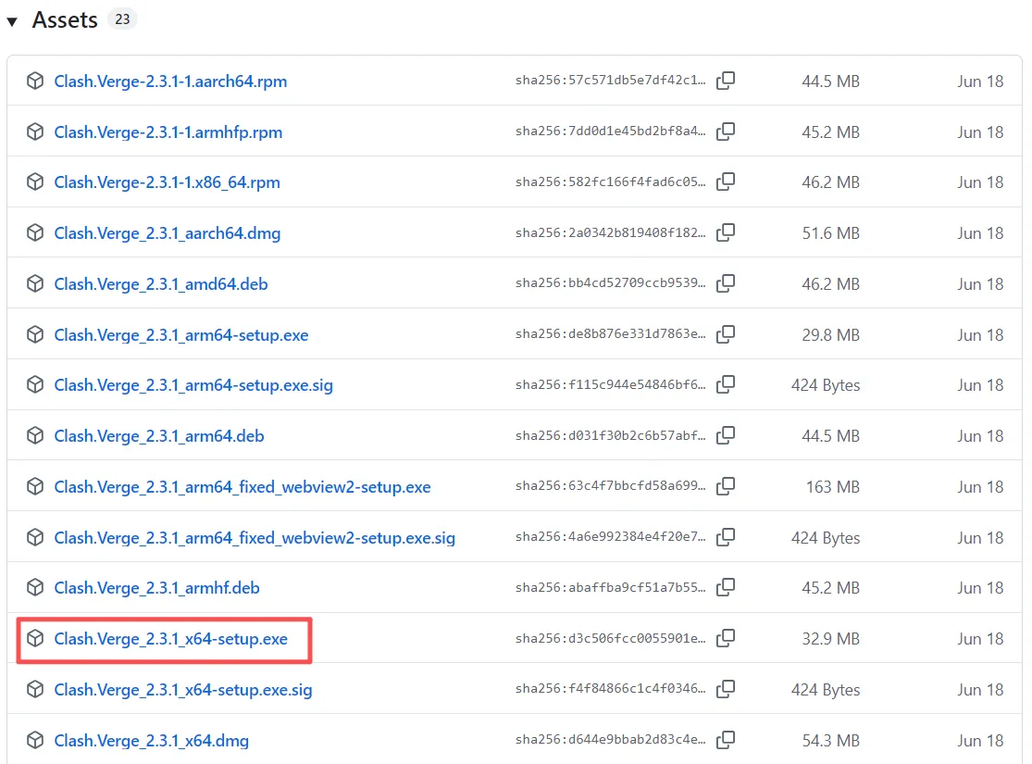
Task: Download Clash.Verge_2.3.1_arm64-setup.exe.sig signature
Action: point(193,385)
